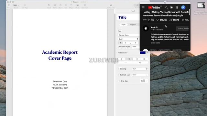The width and height of the screenshot is (207, 116).
Task: Align text center
Action: coord(129,59)
